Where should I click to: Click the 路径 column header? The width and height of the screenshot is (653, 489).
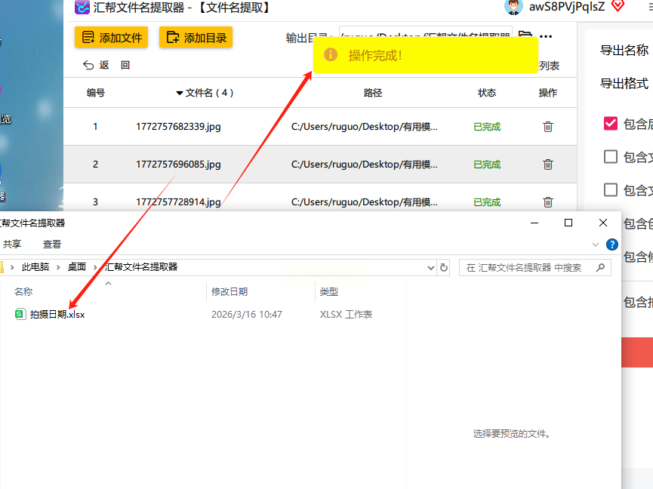[373, 93]
